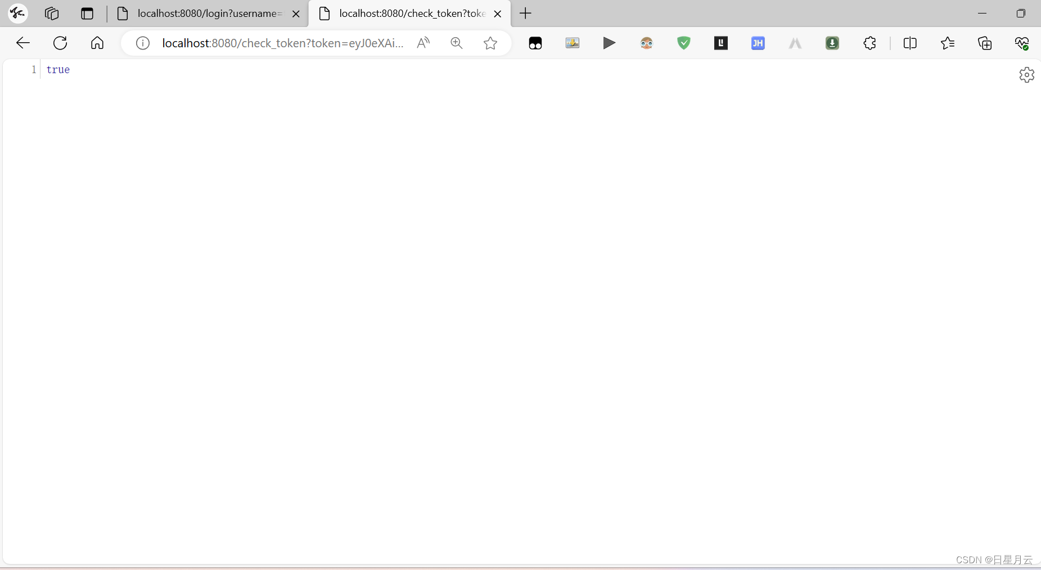This screenshot has width=1041, height=570.
Task: Open the picture extension icon
Action: 573,43
